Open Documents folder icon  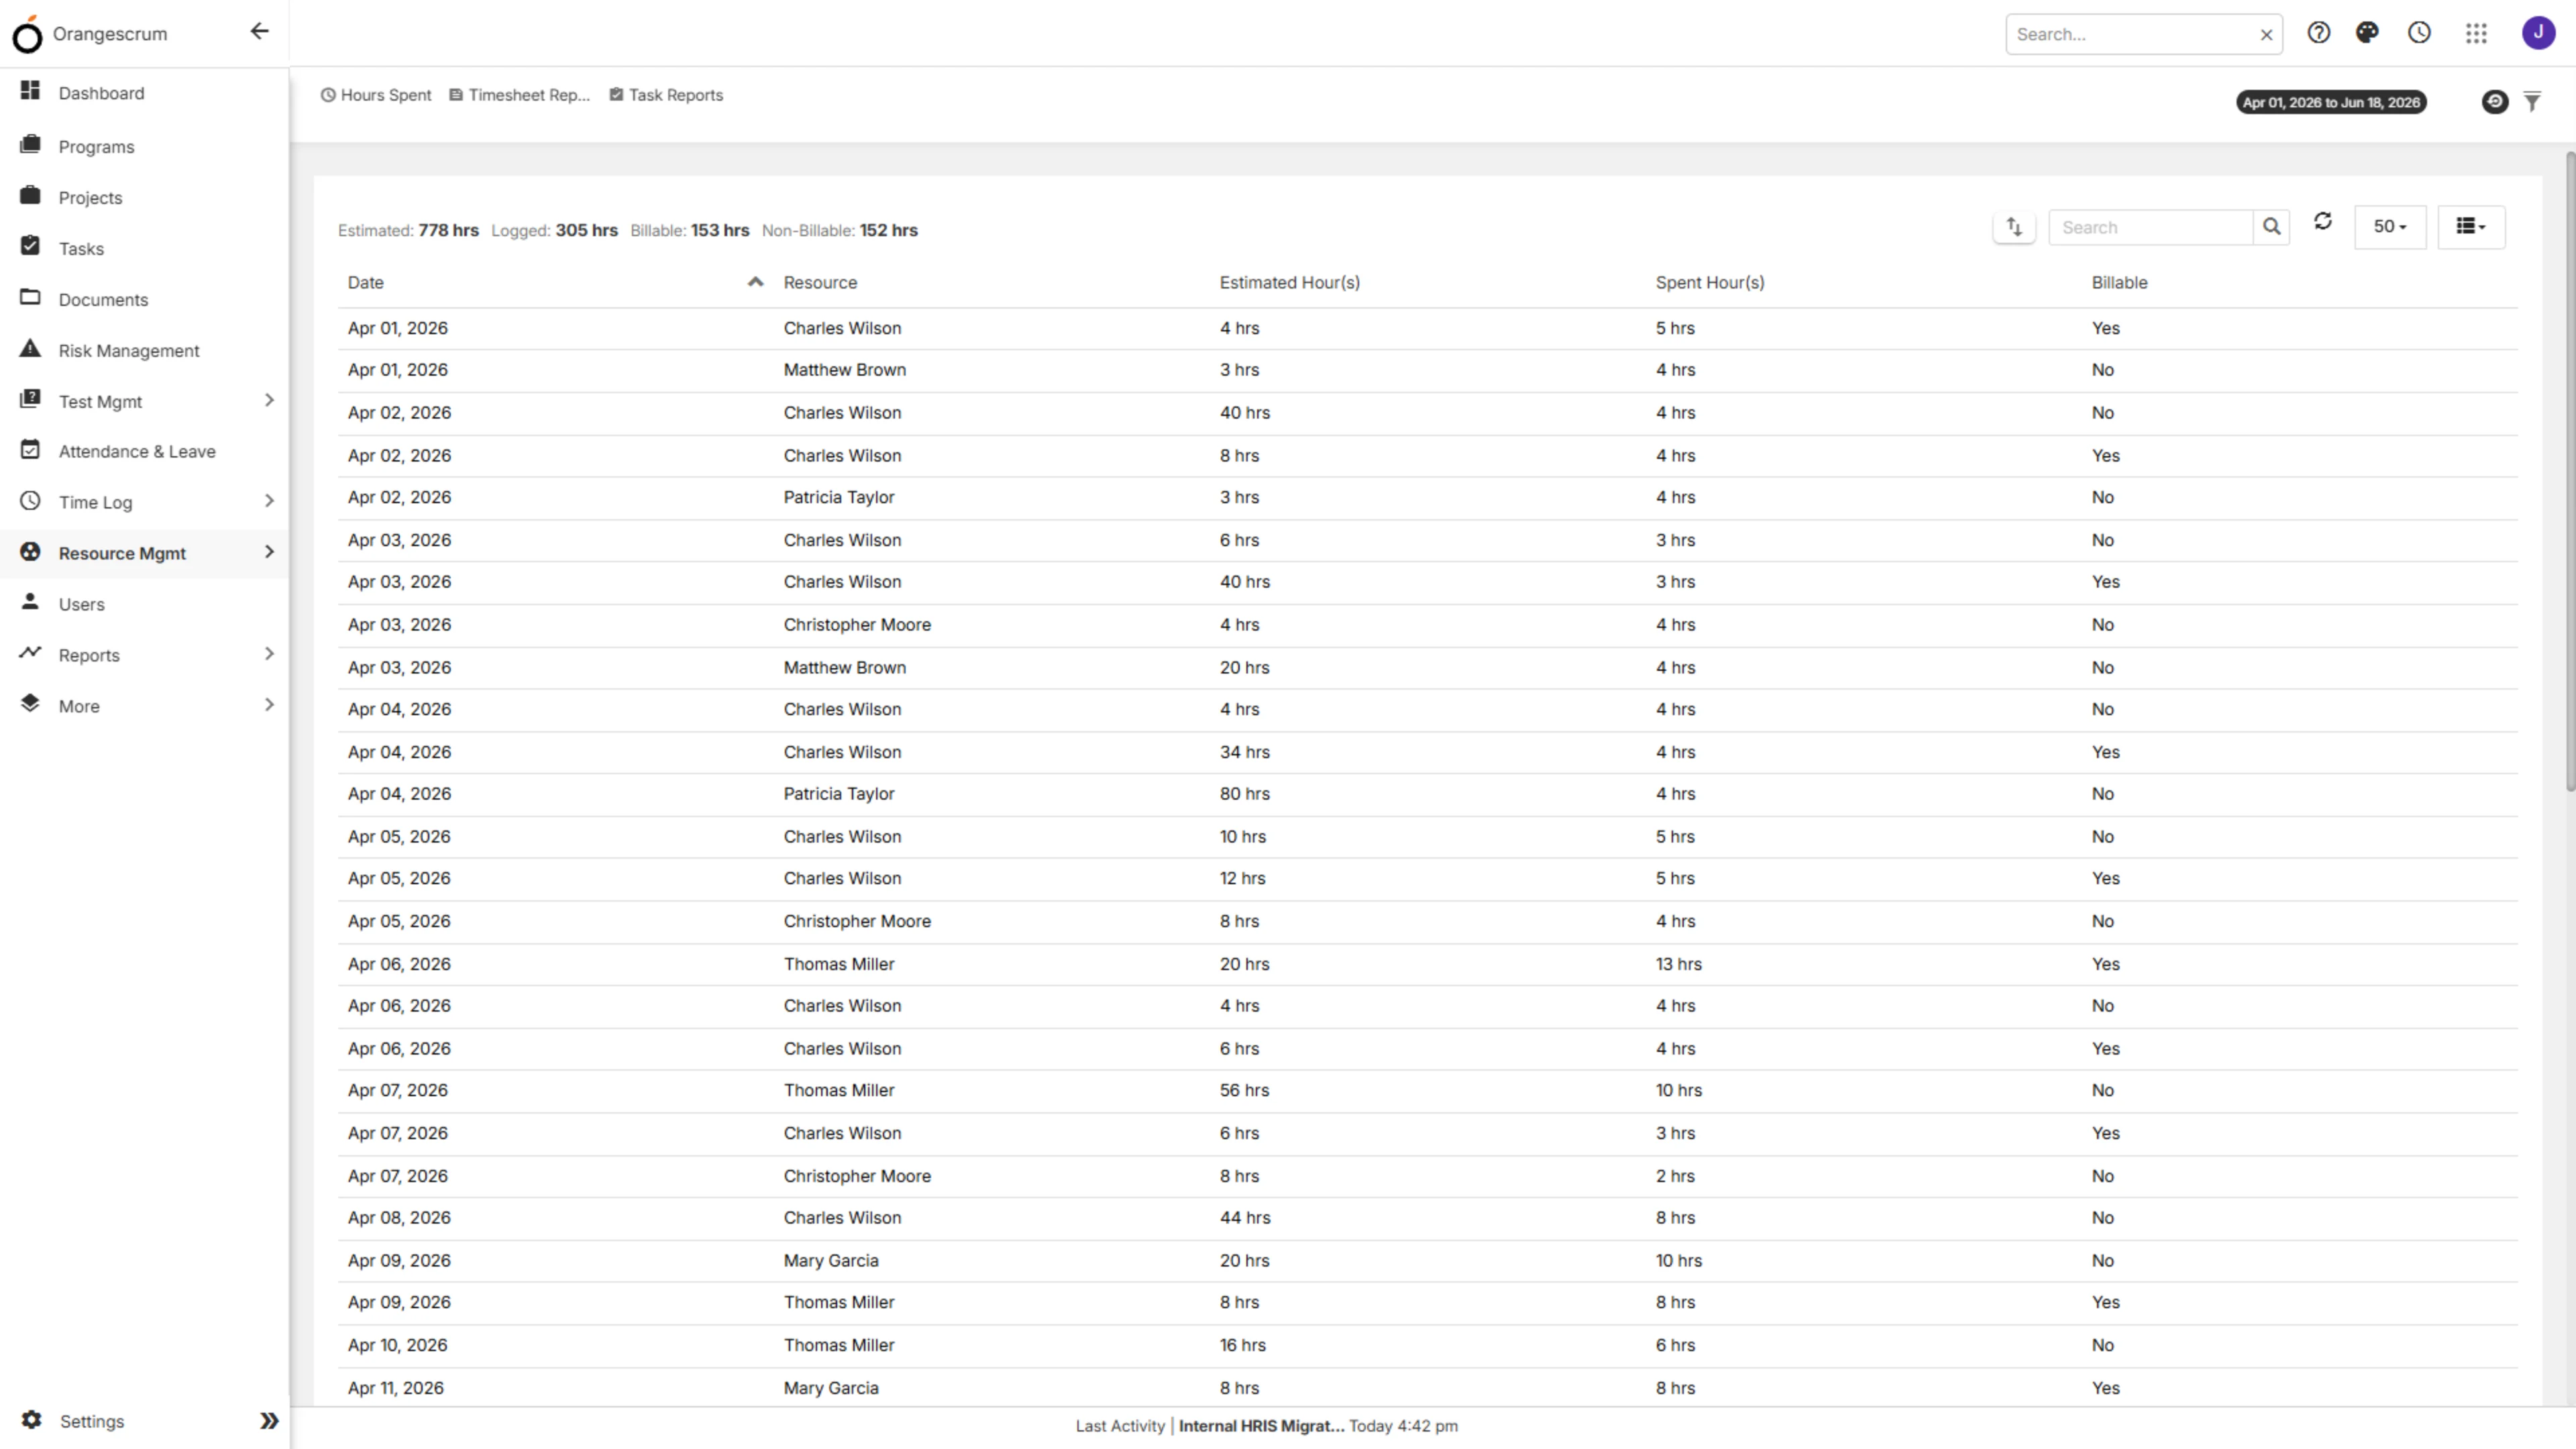[x=30, y=297]
